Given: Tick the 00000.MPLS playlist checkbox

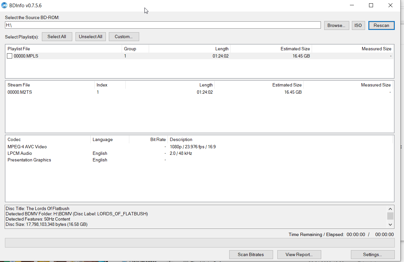Looking at the screenshot, I should (10, 56).
